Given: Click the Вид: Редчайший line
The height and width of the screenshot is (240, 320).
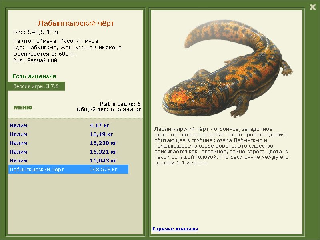Looking at the screenshot, I should (35, 60).
